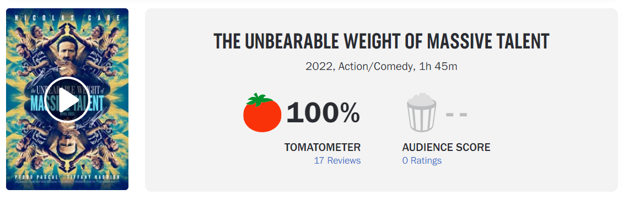Open the 0 Ratings link
This screenshot has height=200, width=623.
pos(422,161)
